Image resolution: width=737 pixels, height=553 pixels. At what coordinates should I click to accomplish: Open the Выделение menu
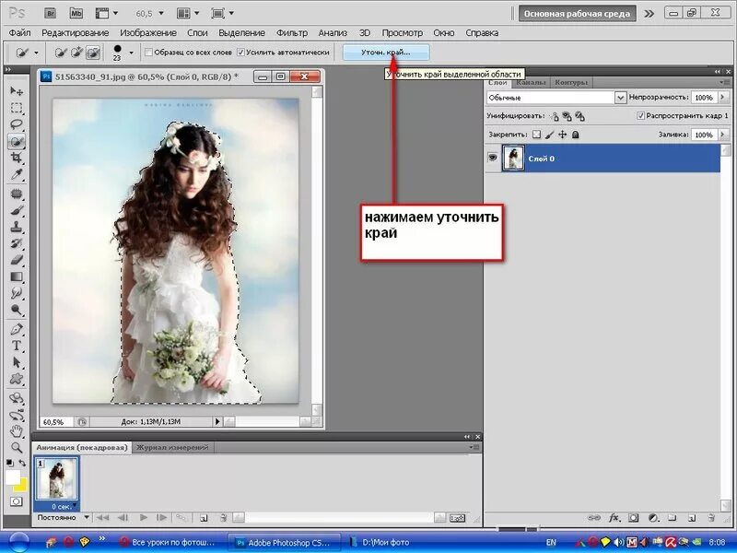click(241, 33)
